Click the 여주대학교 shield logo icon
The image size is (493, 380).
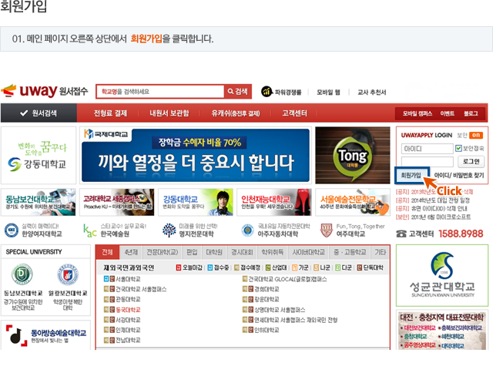[x=326, y=230]
